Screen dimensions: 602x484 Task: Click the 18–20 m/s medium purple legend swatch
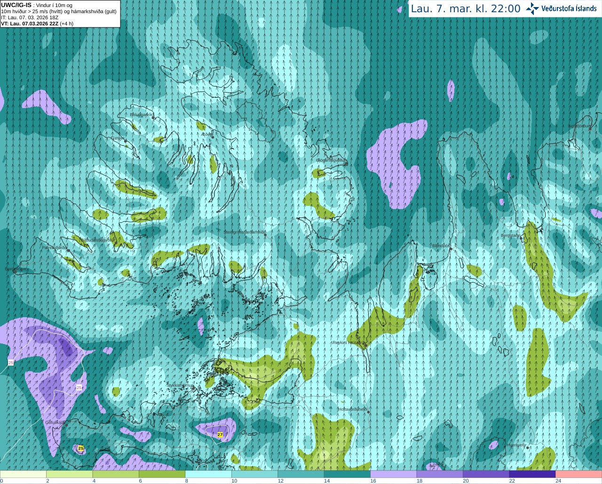440,474
